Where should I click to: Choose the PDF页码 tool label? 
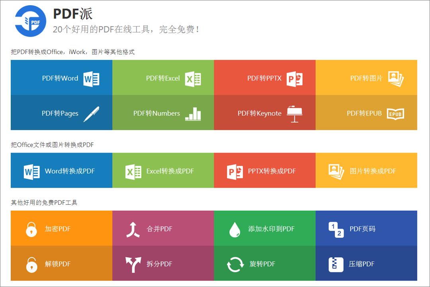363,229
